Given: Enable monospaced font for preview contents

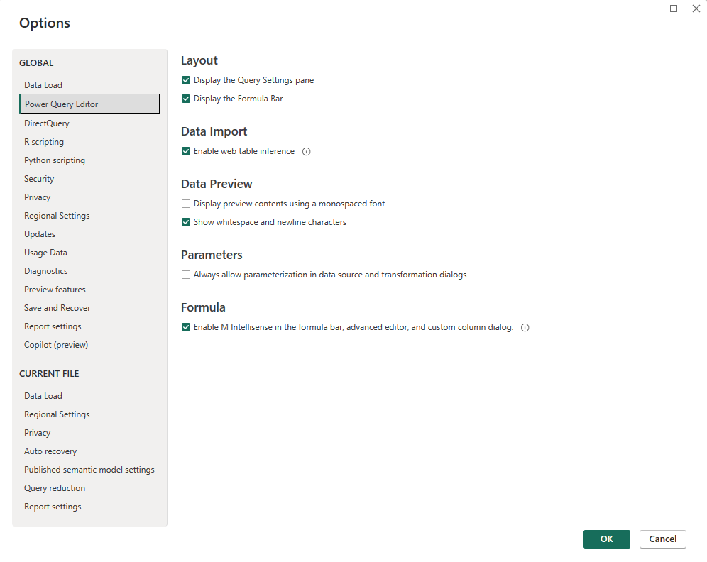Looking at the screenshot, I should tap(186, 204).
